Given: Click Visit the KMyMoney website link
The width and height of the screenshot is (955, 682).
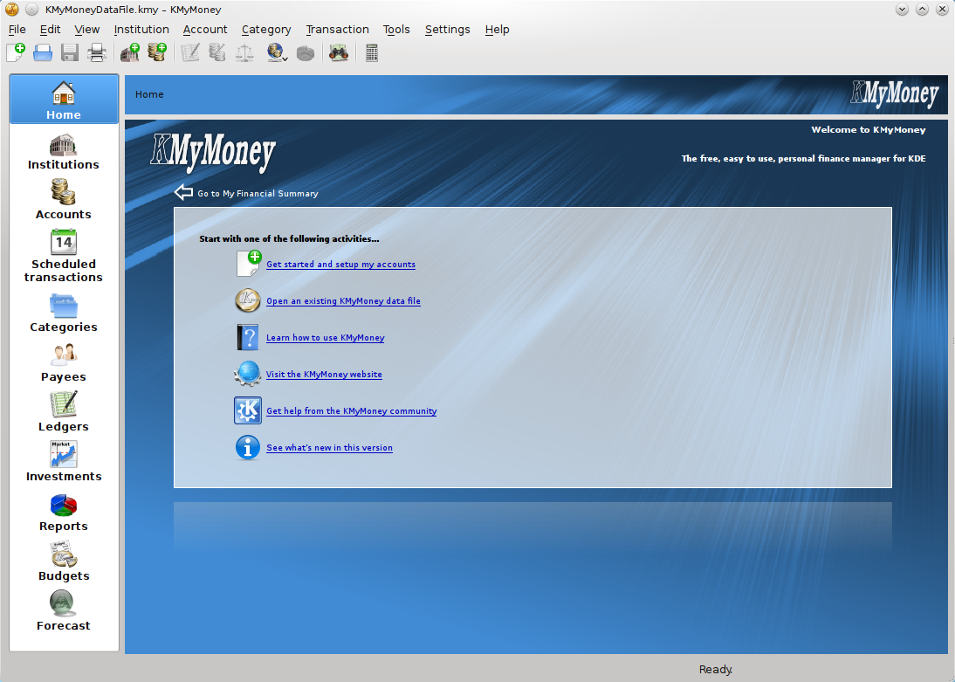Looking at the screenshot, I should [x=324, y=374].
